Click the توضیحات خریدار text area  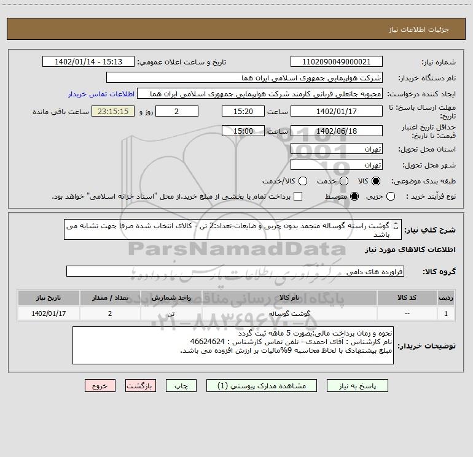point(233,345)
